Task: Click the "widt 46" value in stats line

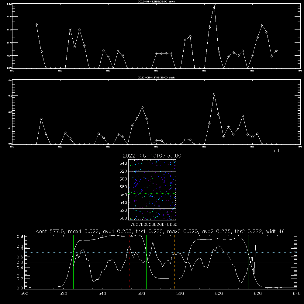Action: point(275,231)
